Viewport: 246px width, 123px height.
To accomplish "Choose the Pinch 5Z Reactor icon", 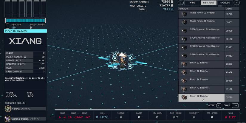I will pyautogui.click(x=184, y=64).
